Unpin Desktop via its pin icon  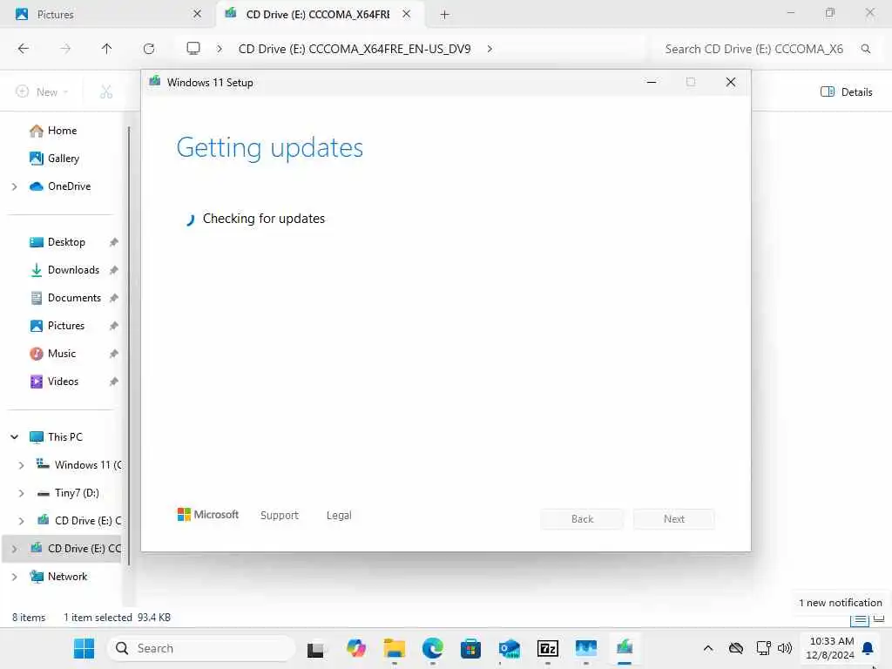tap(114, 242)
